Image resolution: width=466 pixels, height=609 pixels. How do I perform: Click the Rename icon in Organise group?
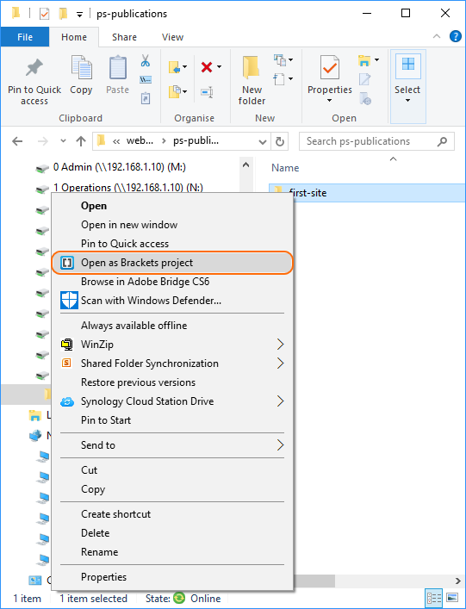[207, 92]
